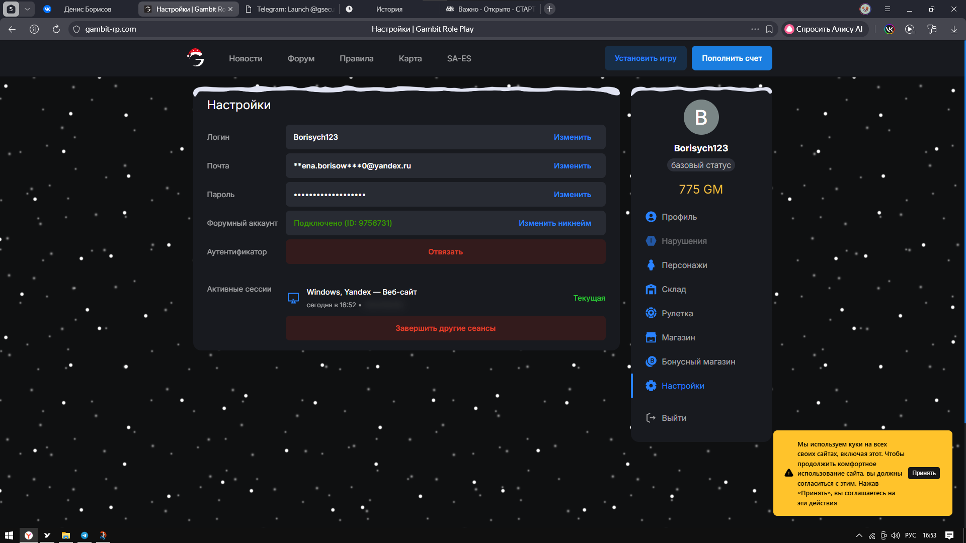Open Telegram from the Windows taskbar

85,535
